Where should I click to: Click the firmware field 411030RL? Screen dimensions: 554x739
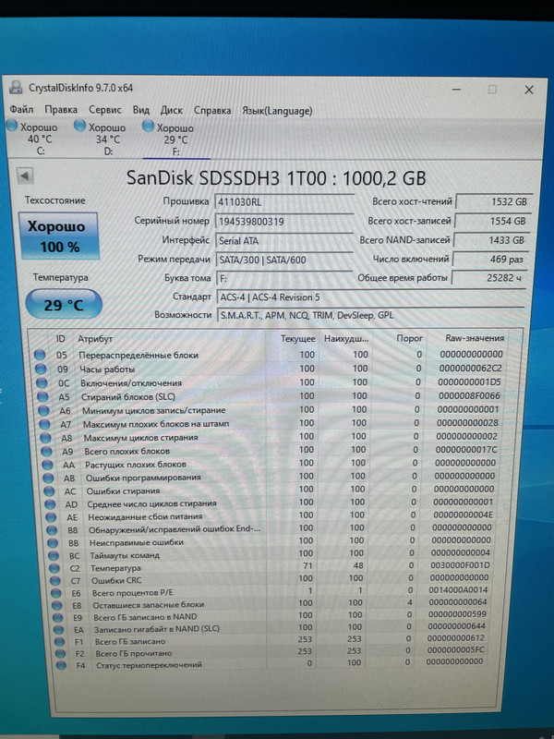coord(284,202)
